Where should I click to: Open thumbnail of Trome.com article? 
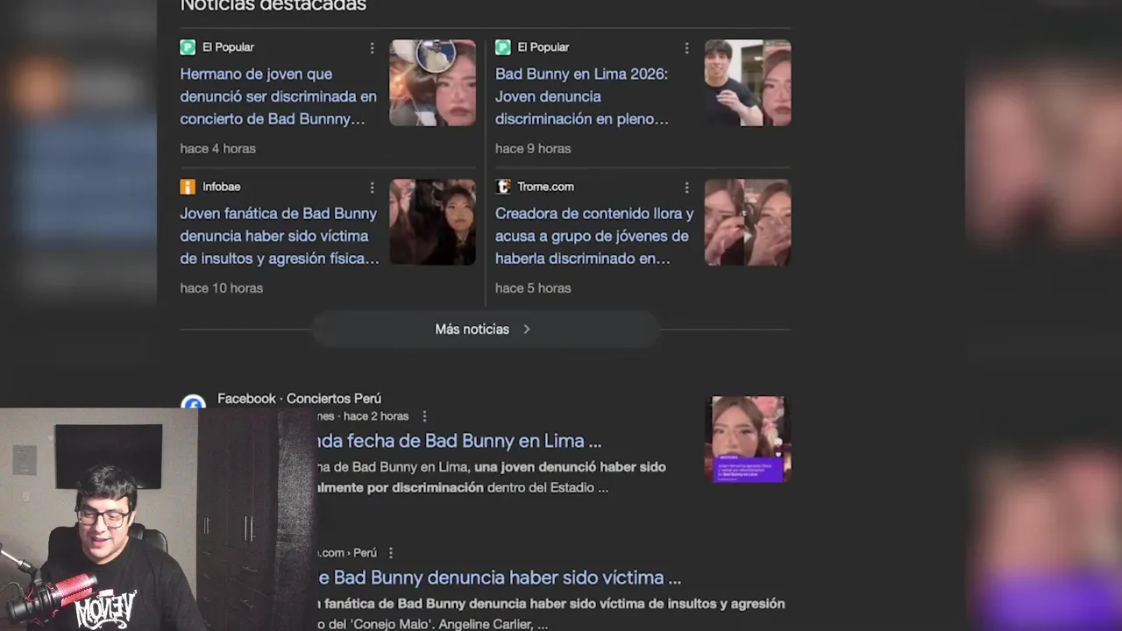pos(748,223)
